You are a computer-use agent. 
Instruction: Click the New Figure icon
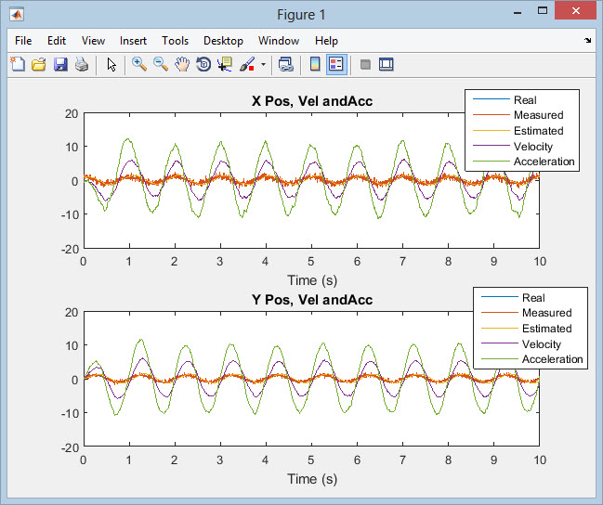pyautogui.click(x=18, y=64)
